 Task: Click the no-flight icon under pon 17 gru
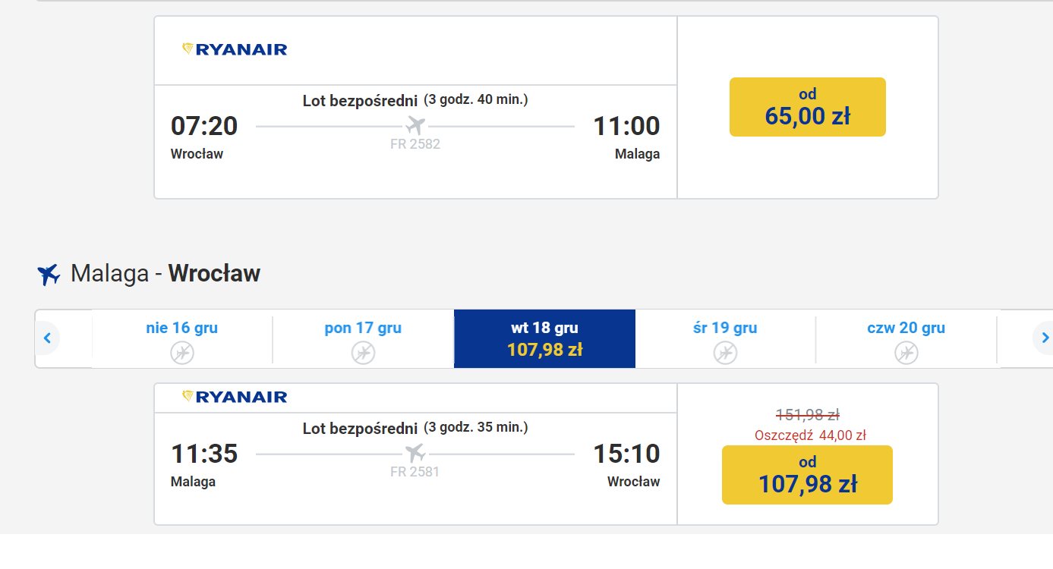coord(363,353)
